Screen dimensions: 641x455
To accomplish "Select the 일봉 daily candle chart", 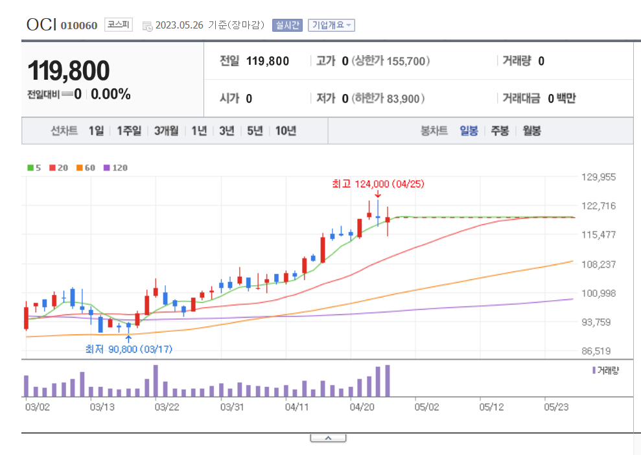I will click(469, 131).
